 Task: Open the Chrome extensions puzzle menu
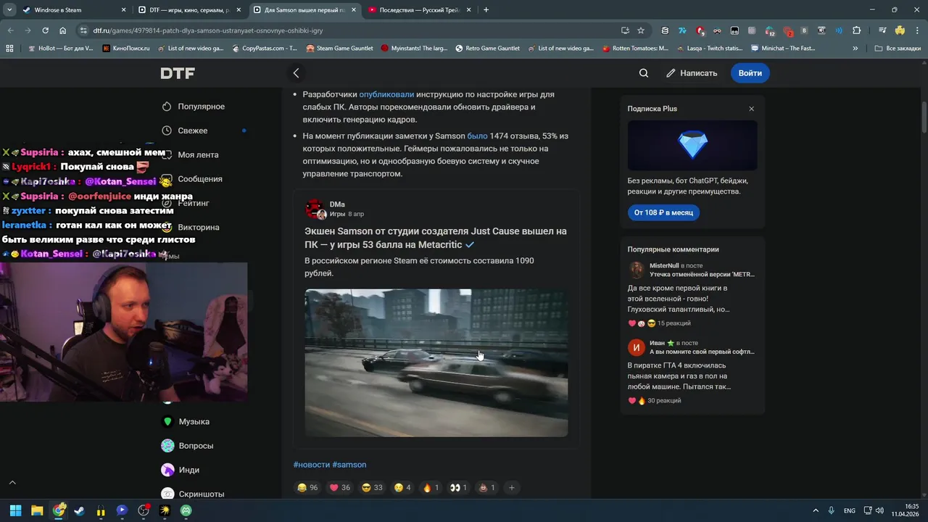tap(856, 30)
